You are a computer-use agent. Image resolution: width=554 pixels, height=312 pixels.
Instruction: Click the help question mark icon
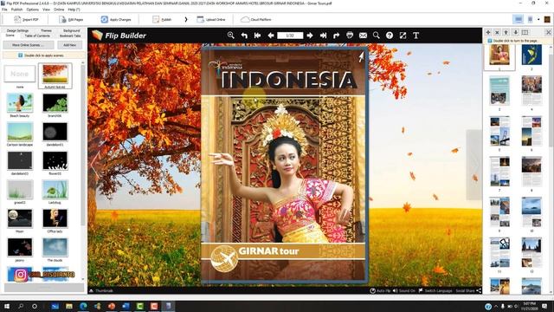[x=390, y=36]
